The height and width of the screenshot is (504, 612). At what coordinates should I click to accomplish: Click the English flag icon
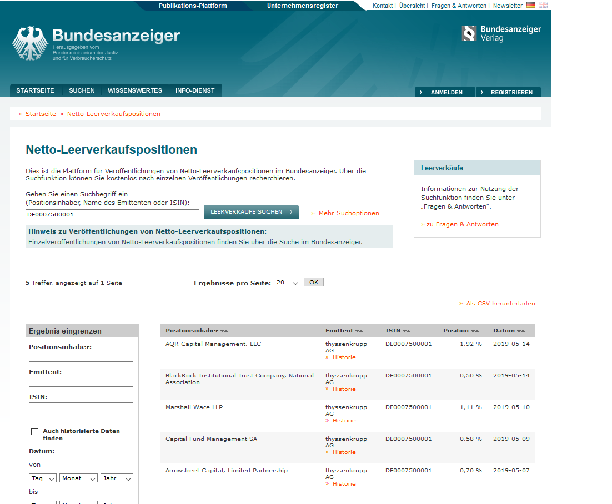543,5
